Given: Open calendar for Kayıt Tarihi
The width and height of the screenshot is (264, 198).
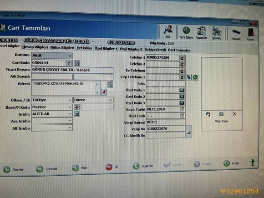Looking at the screenshot, I should coord(182,109).
